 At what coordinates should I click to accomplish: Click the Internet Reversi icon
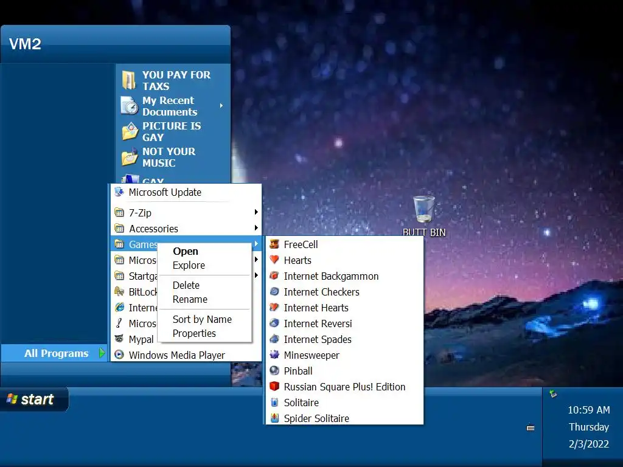tap(274, 323)
